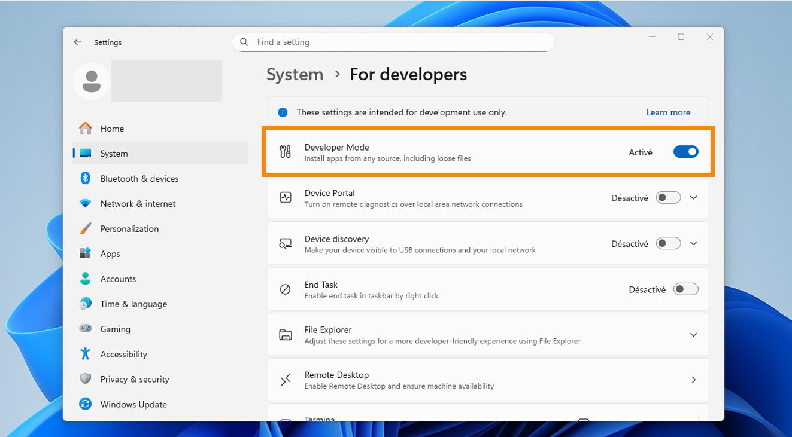Click the Developer Mode title text
The image size is (792, 437).
tap(336, 147)
